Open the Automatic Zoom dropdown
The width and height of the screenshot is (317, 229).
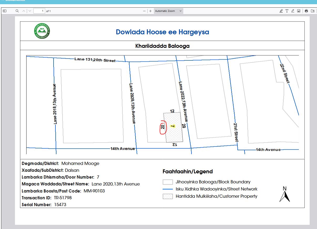pos(169,11)
